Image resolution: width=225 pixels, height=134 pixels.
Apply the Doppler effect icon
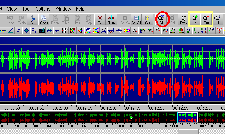(x=3, y=31)
